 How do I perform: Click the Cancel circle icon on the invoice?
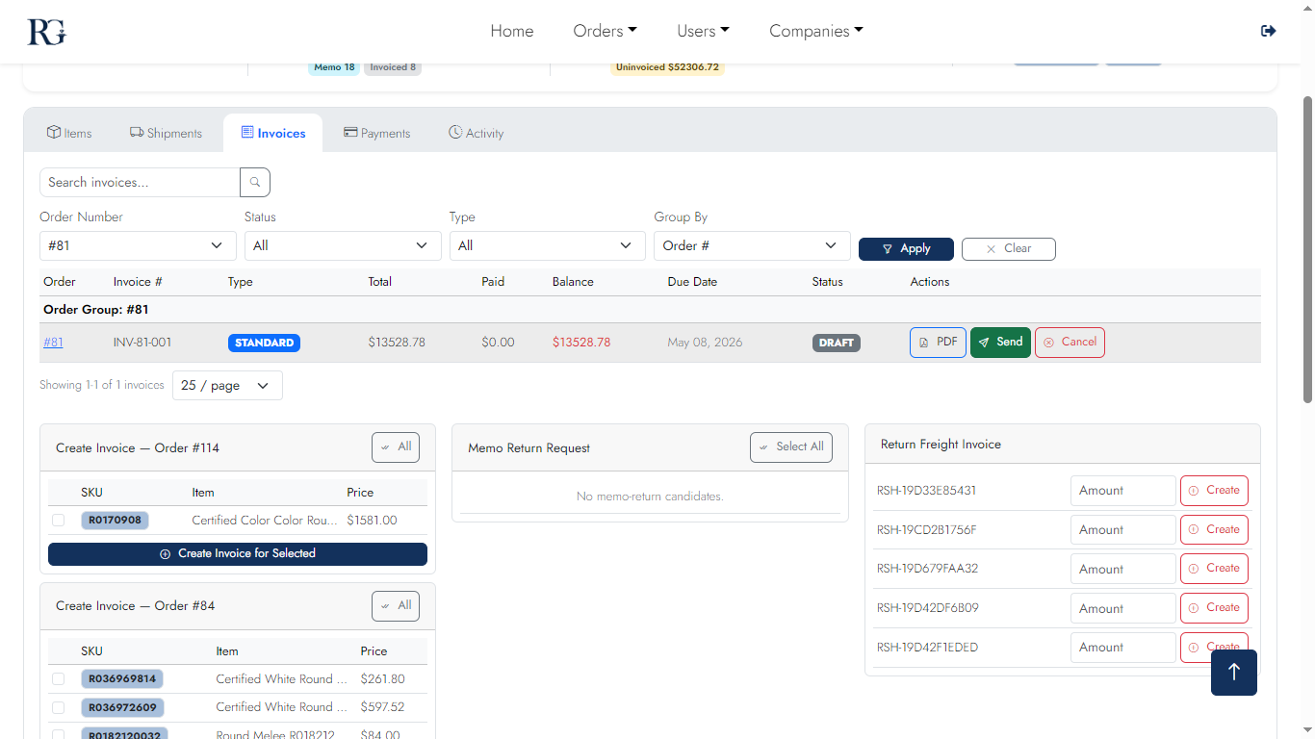pos(1049,342)
